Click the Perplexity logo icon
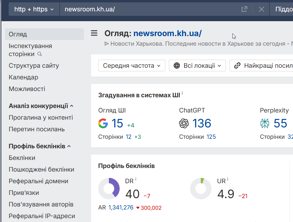Viewport: 293px width, 222px height. pyautogui.click(x=265, y=123)
